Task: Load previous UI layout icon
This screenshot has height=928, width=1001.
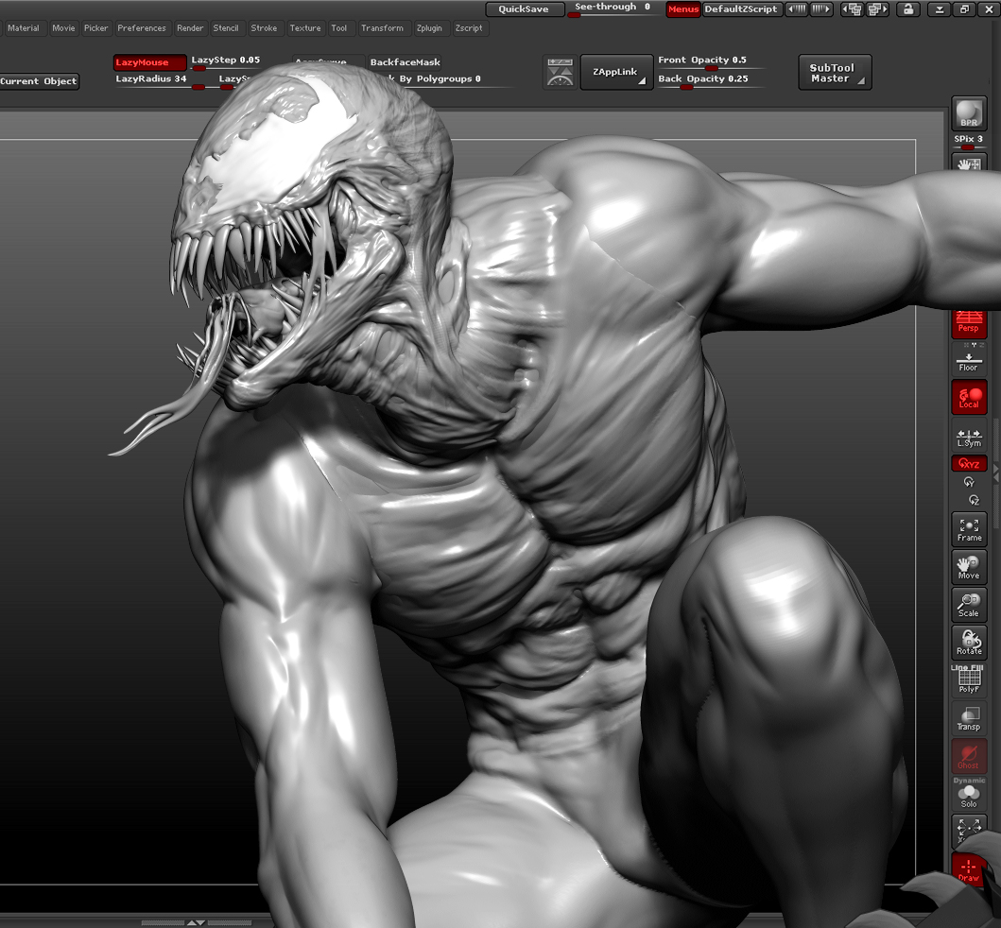Action: 852,9
